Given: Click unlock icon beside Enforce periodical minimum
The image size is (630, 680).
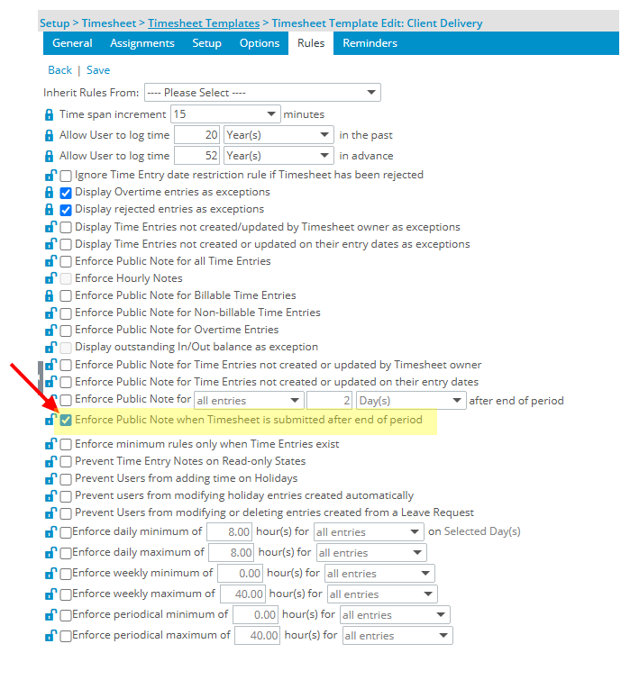Looking at the screenshot, I should (x=50, y=615).
